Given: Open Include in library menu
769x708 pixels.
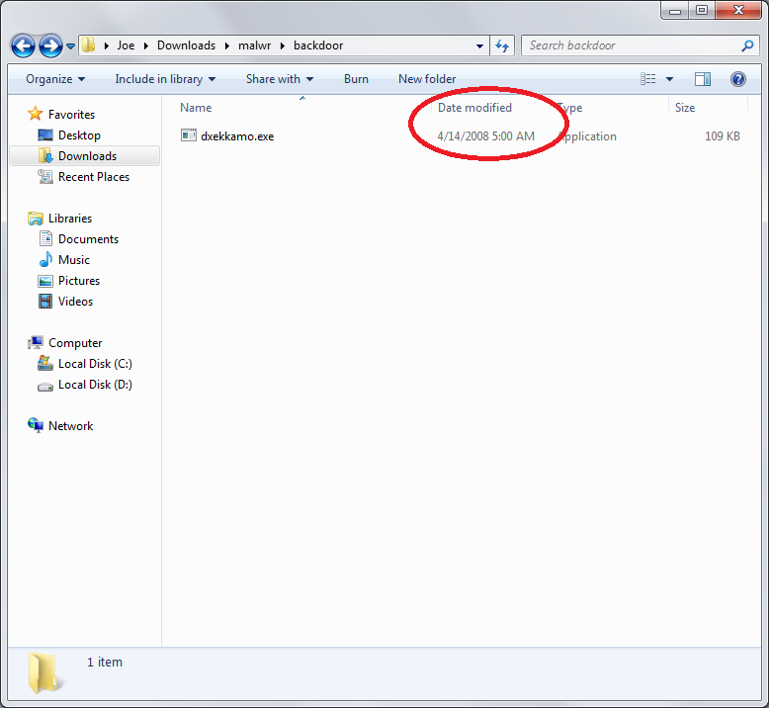Looking at the screenshot, I should [165, 79].
